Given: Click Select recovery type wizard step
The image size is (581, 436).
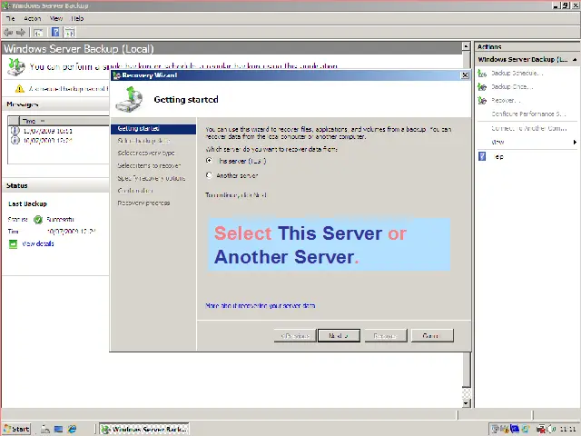Looking at the screenshot, I should point(146,154).
